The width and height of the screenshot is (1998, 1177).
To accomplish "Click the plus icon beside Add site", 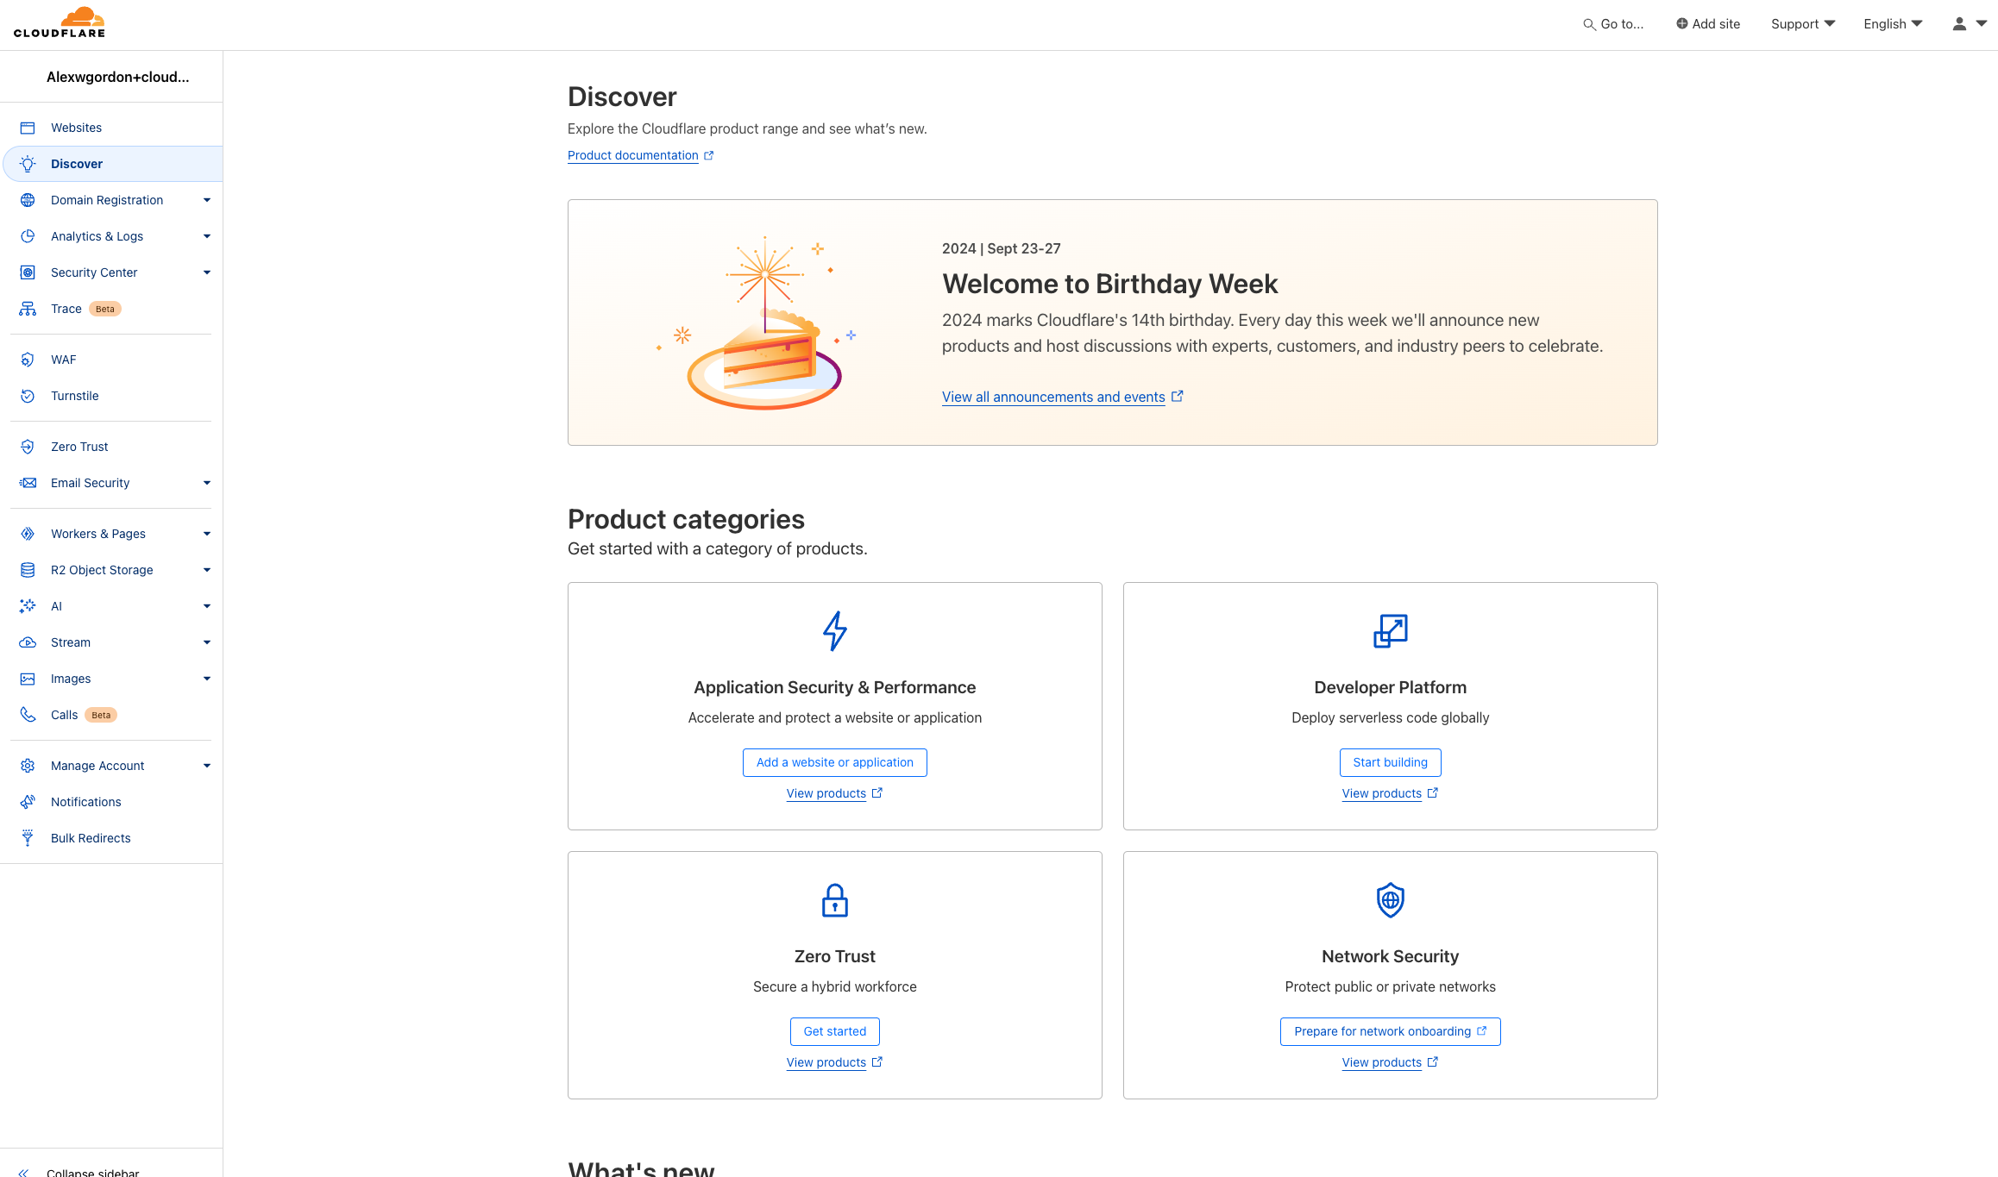I will click(1681, 24).
